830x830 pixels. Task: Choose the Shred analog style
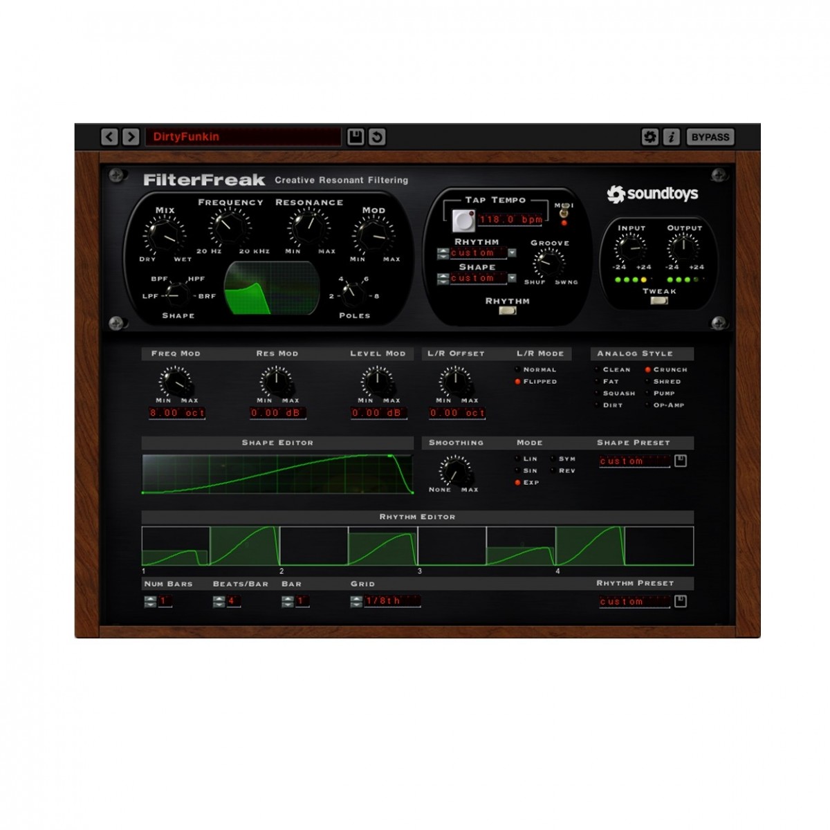coord(648,382)
